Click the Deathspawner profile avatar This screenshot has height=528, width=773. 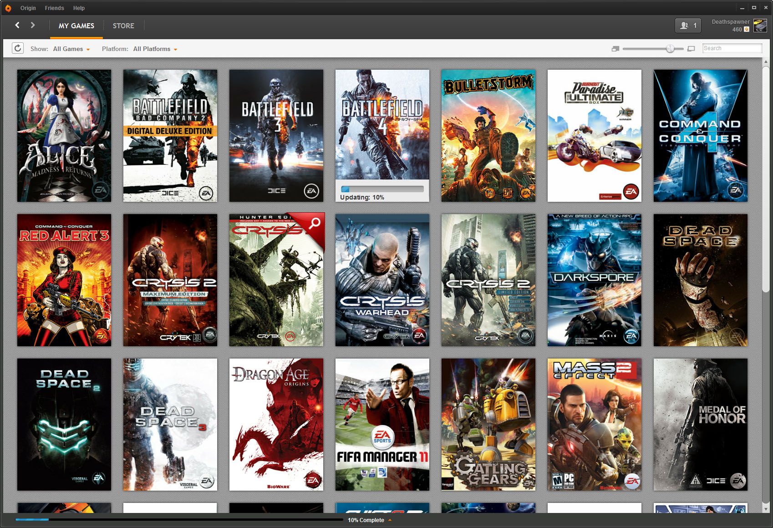[760, 26]
